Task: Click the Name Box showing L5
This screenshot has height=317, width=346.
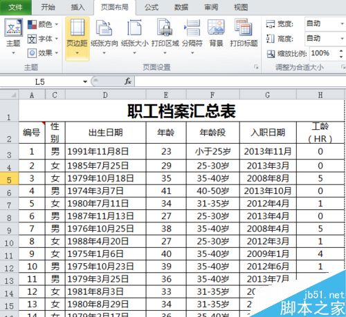Action: coord(40,81)
